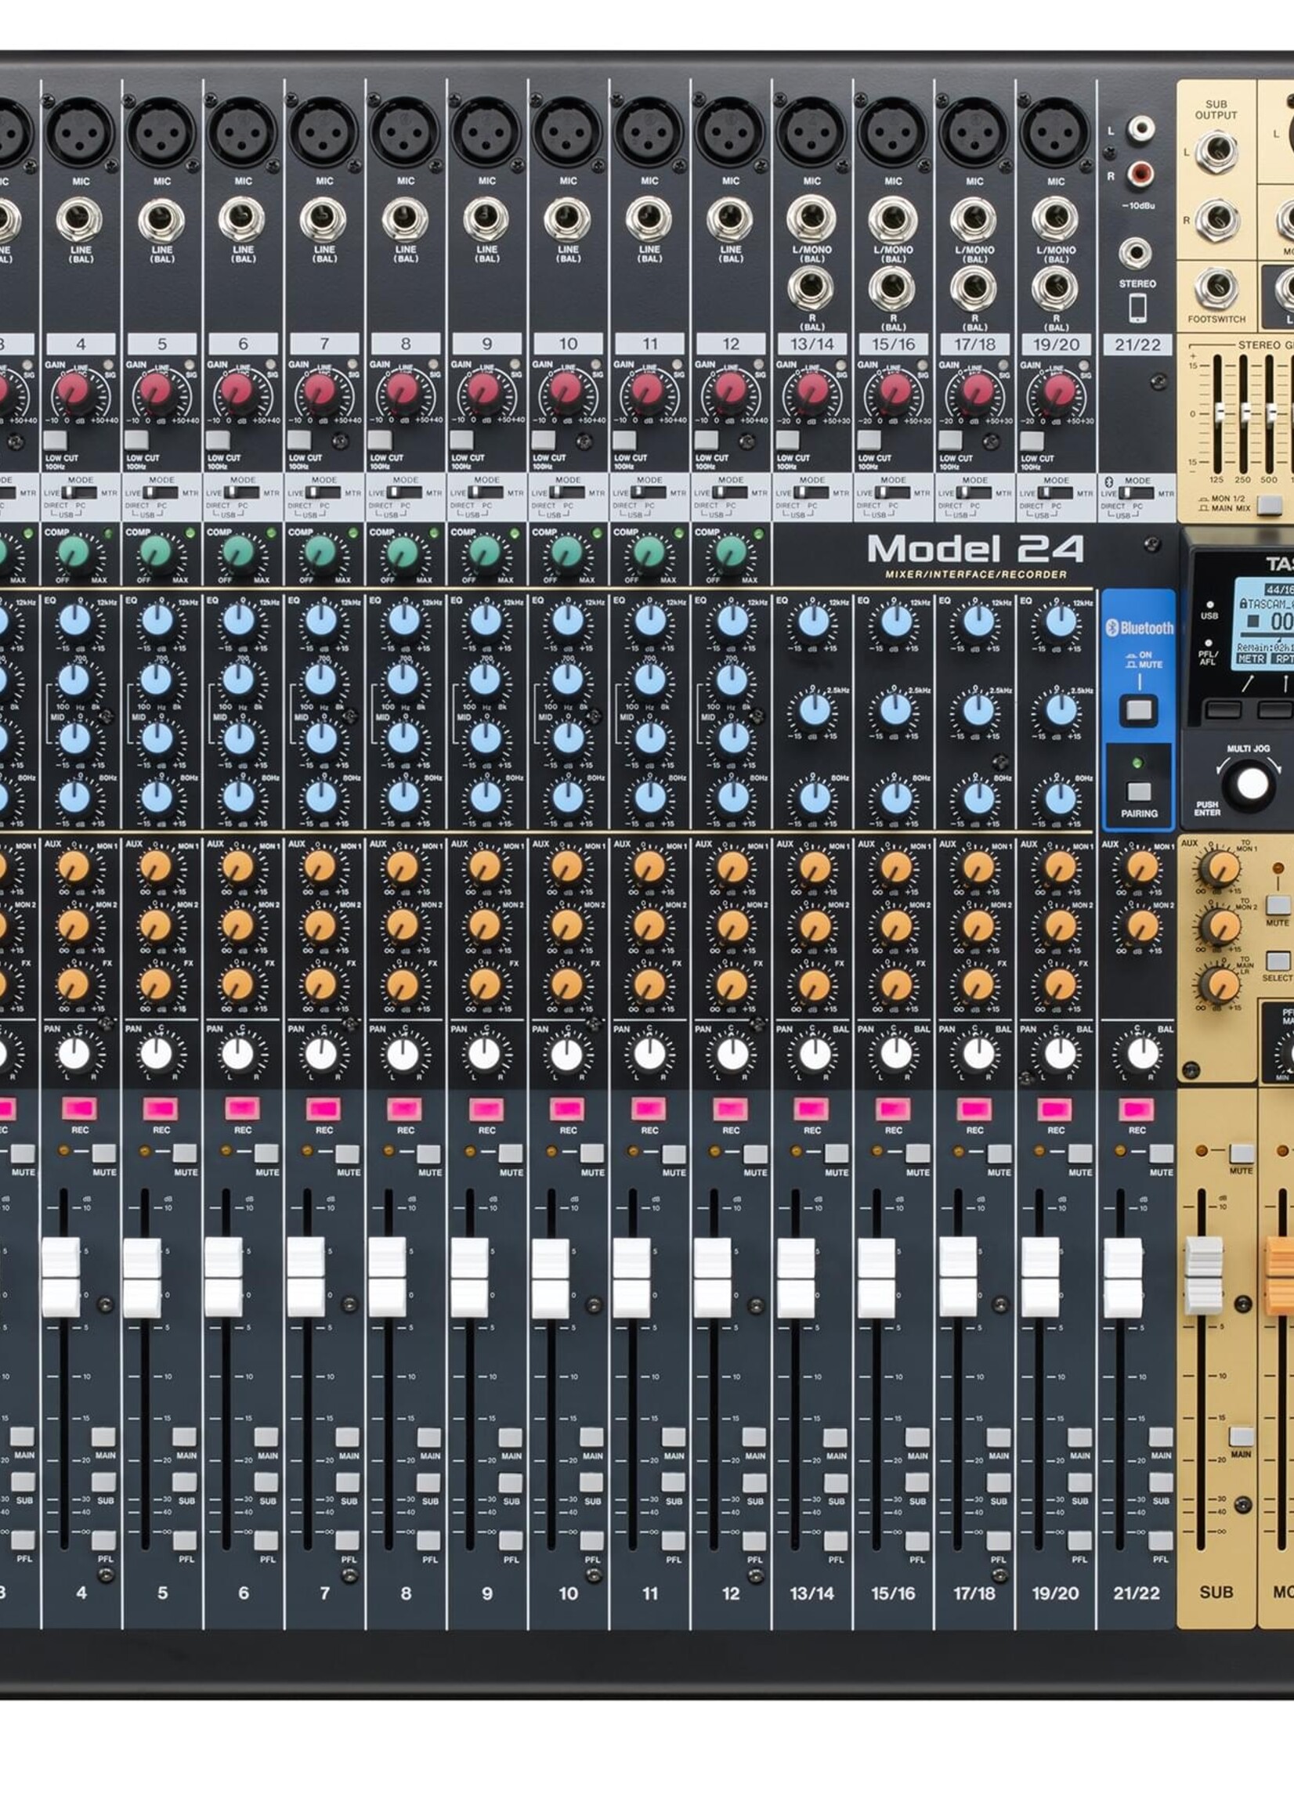
Task: Toggle the MON 1/2 MAIN MIX EQ switch
Action: coord(1271,505)
